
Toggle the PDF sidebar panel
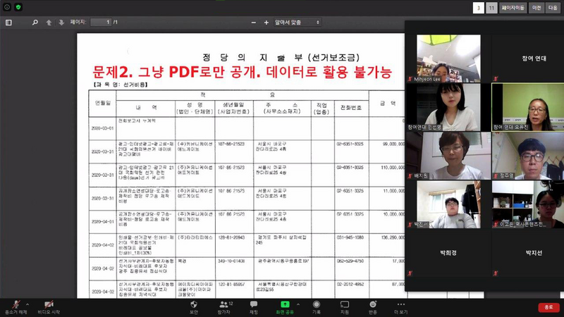(x=8, y=23)
